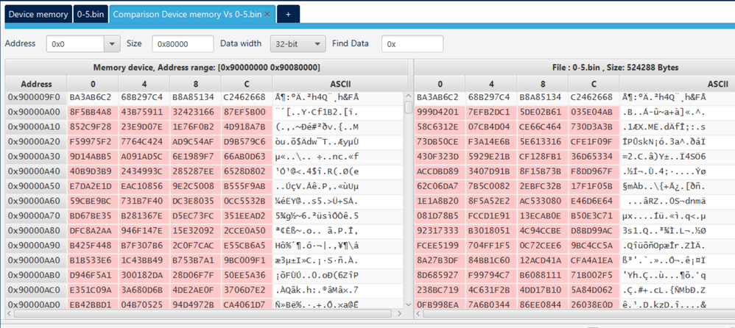Click file cell 3407D91B

pos(491,171)
